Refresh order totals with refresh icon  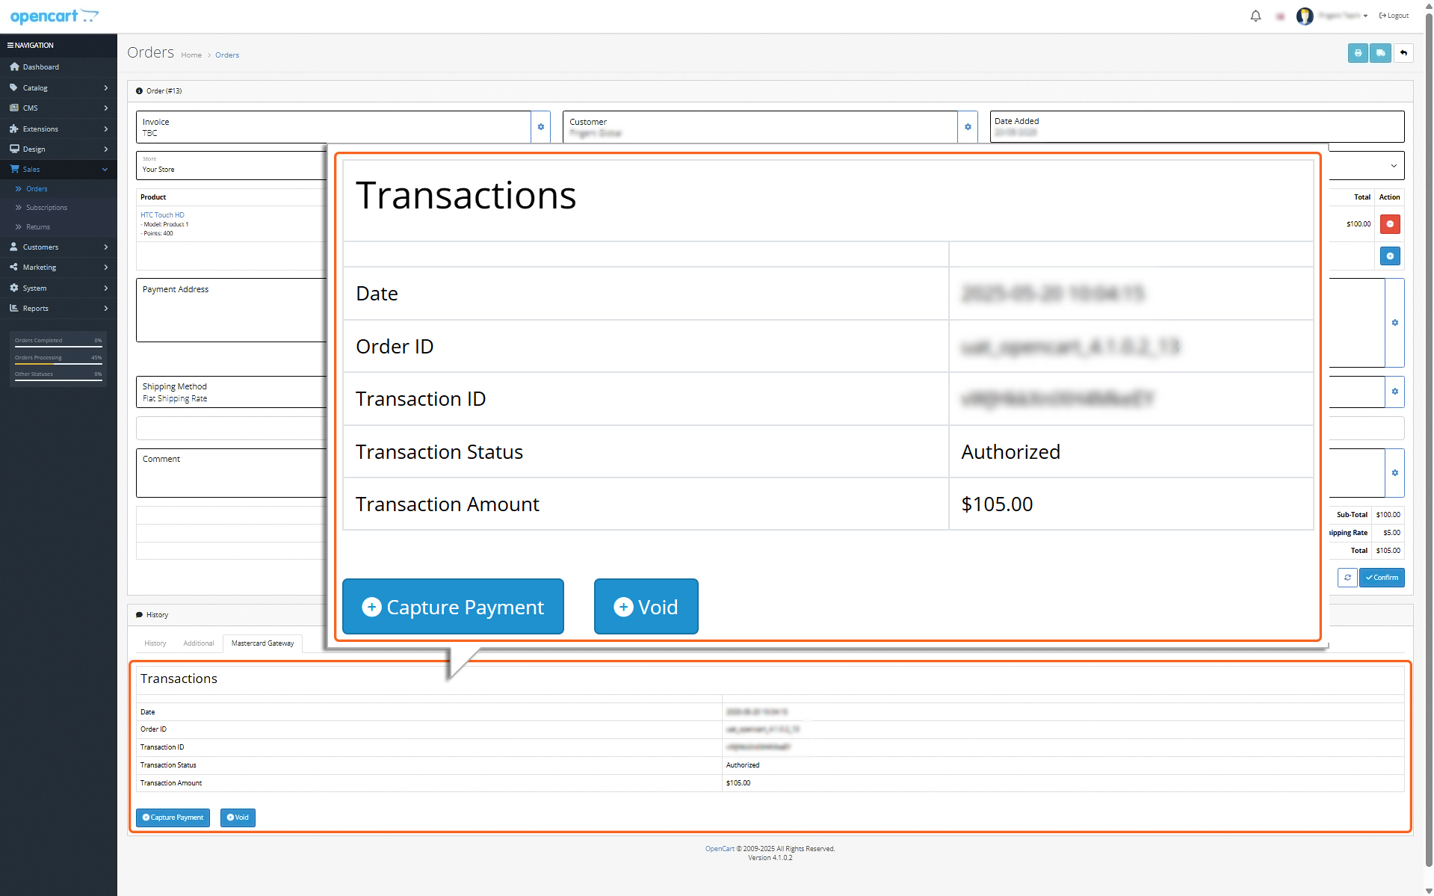(1347, 578)
